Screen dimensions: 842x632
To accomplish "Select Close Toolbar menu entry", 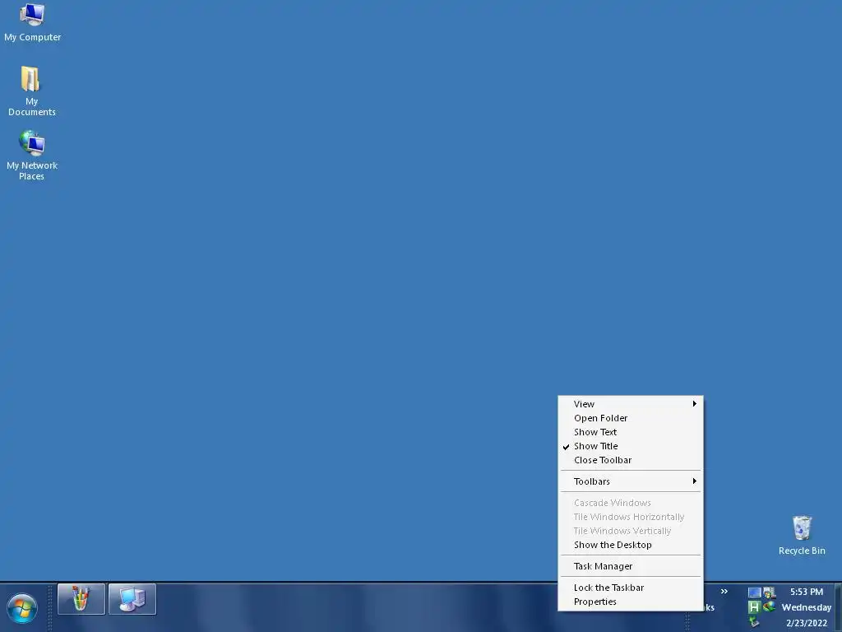I will coord(631,460).
